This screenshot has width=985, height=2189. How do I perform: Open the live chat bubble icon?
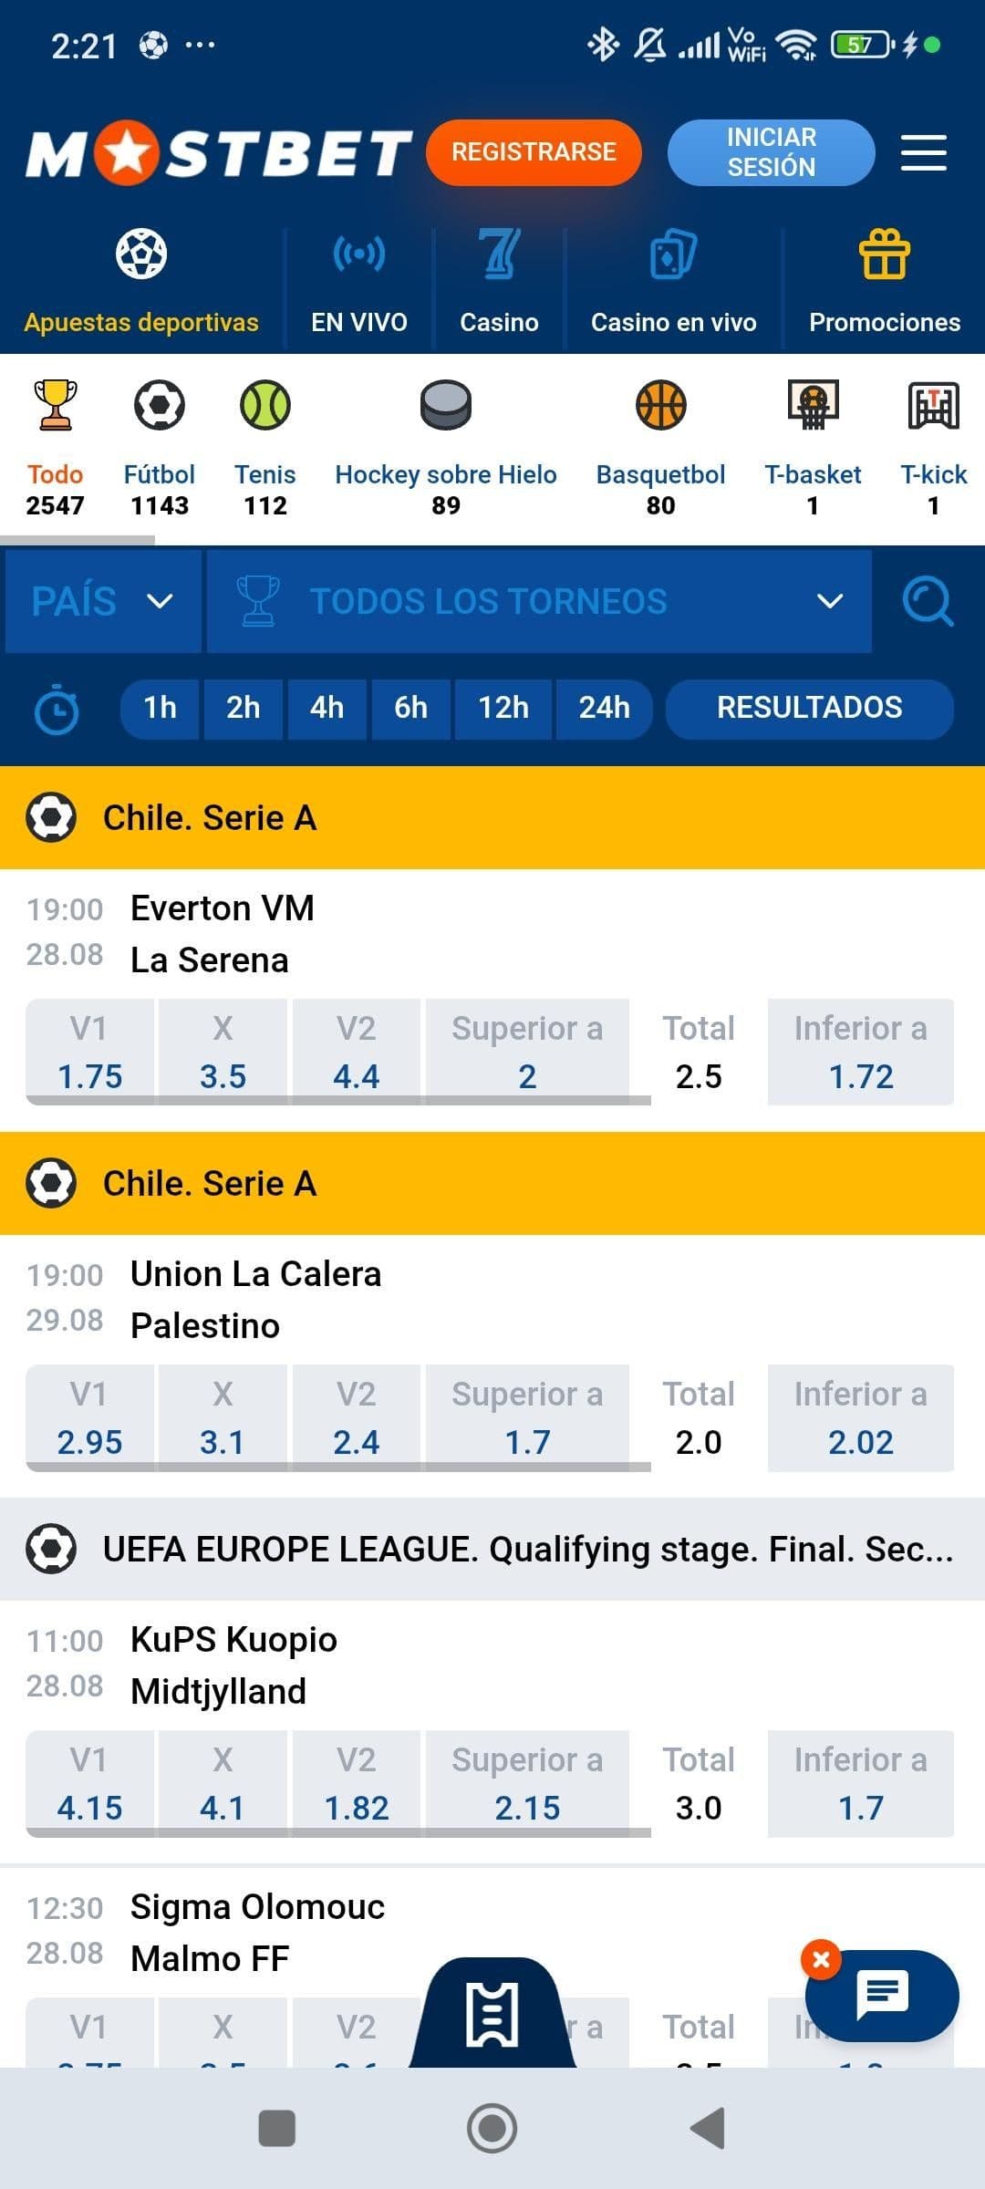pyautogui.click(x=882, y=1995)
